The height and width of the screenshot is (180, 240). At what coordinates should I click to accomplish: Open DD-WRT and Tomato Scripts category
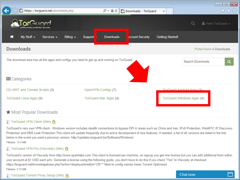click(28, 90)
